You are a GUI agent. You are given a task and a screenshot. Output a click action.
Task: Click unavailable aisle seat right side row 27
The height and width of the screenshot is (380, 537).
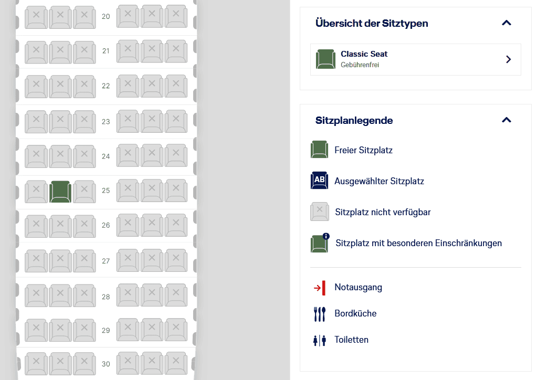click(128, 260)
